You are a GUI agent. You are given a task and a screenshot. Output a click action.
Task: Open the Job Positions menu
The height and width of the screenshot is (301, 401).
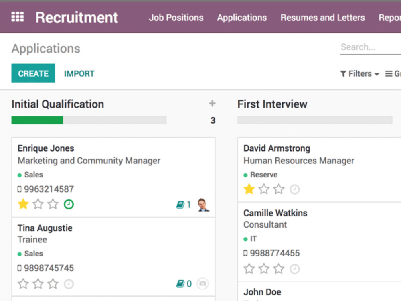pyautogui.click(x=176, y=18)
